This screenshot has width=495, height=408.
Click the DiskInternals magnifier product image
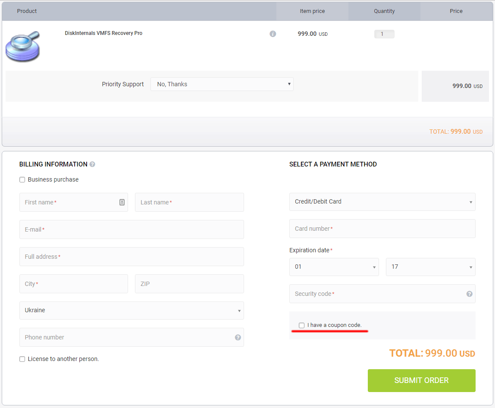coord(23,47)
